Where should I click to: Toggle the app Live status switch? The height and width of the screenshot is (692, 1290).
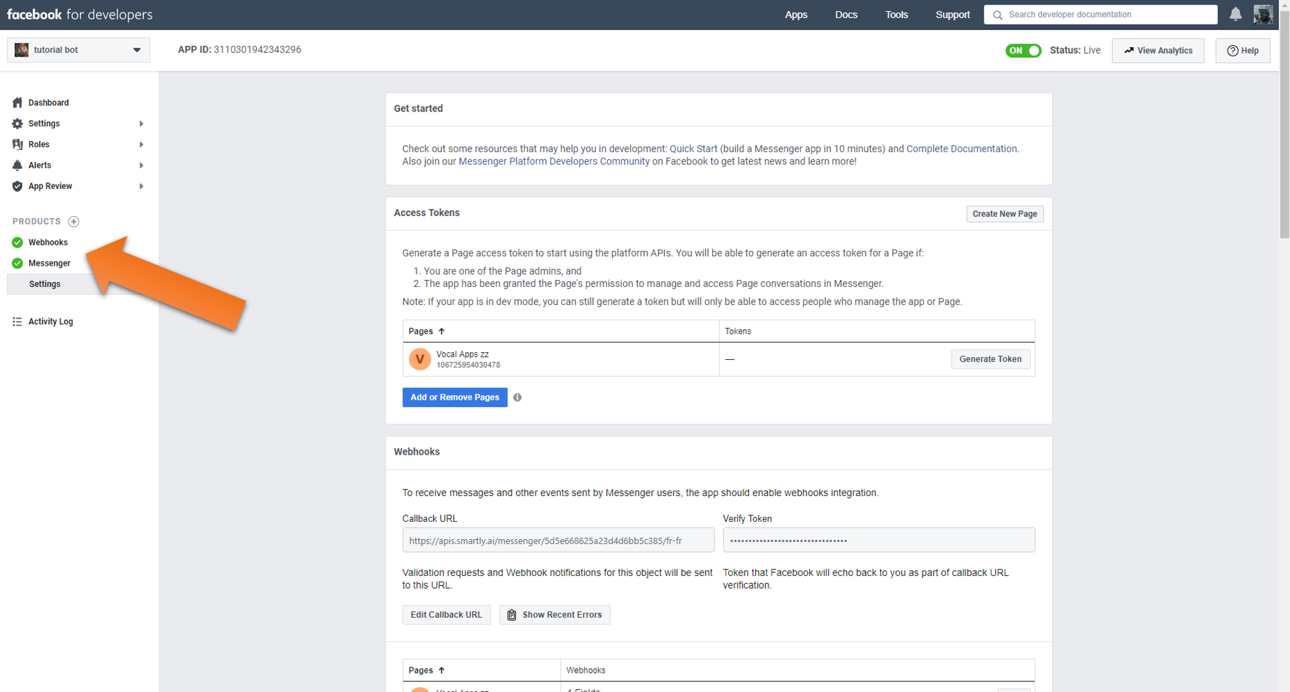pyautogui.click(x=1023, y=50)
